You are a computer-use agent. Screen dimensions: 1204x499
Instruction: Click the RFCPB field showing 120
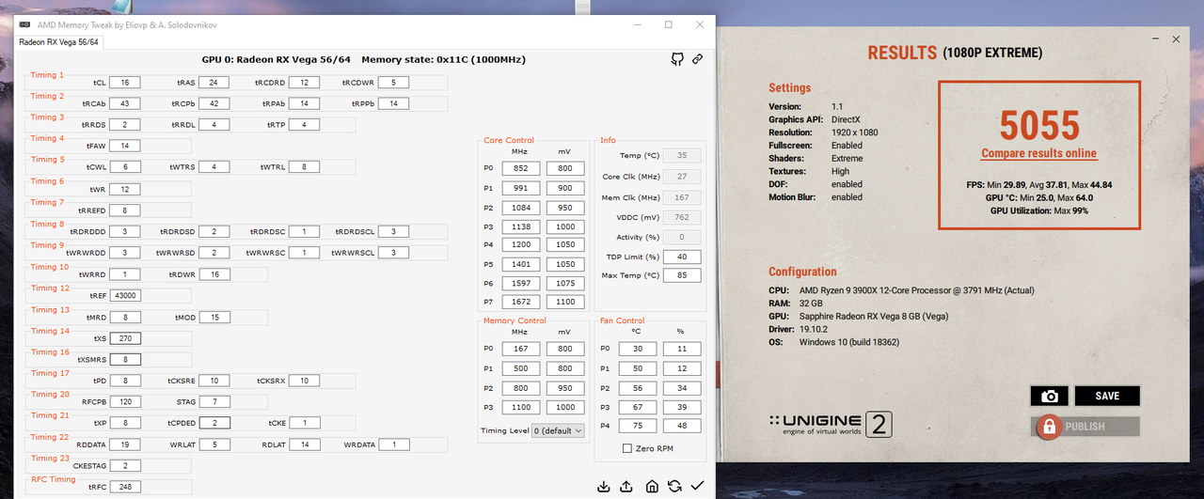point(125,402)
